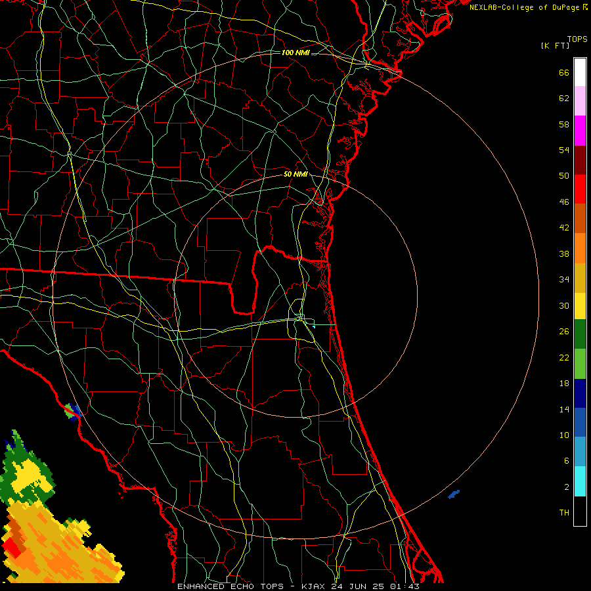Image resolution: width=591 pixels, height=591 pixels.
Task: Click the light pink legend swatch
Action: pyautogui.click(x=580, y=101)
